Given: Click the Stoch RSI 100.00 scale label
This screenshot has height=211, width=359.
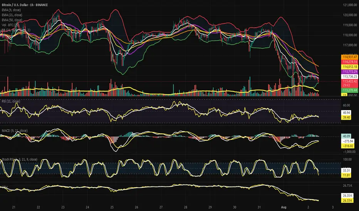Looking at the screenshot, I should click(x=347, y=160).
